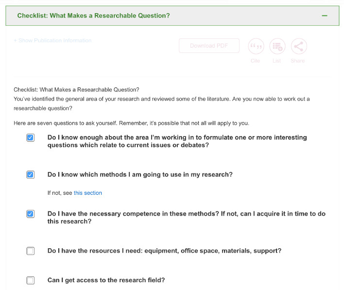
Task: Click the Cite label under the icon
Action: click(256, 61)
